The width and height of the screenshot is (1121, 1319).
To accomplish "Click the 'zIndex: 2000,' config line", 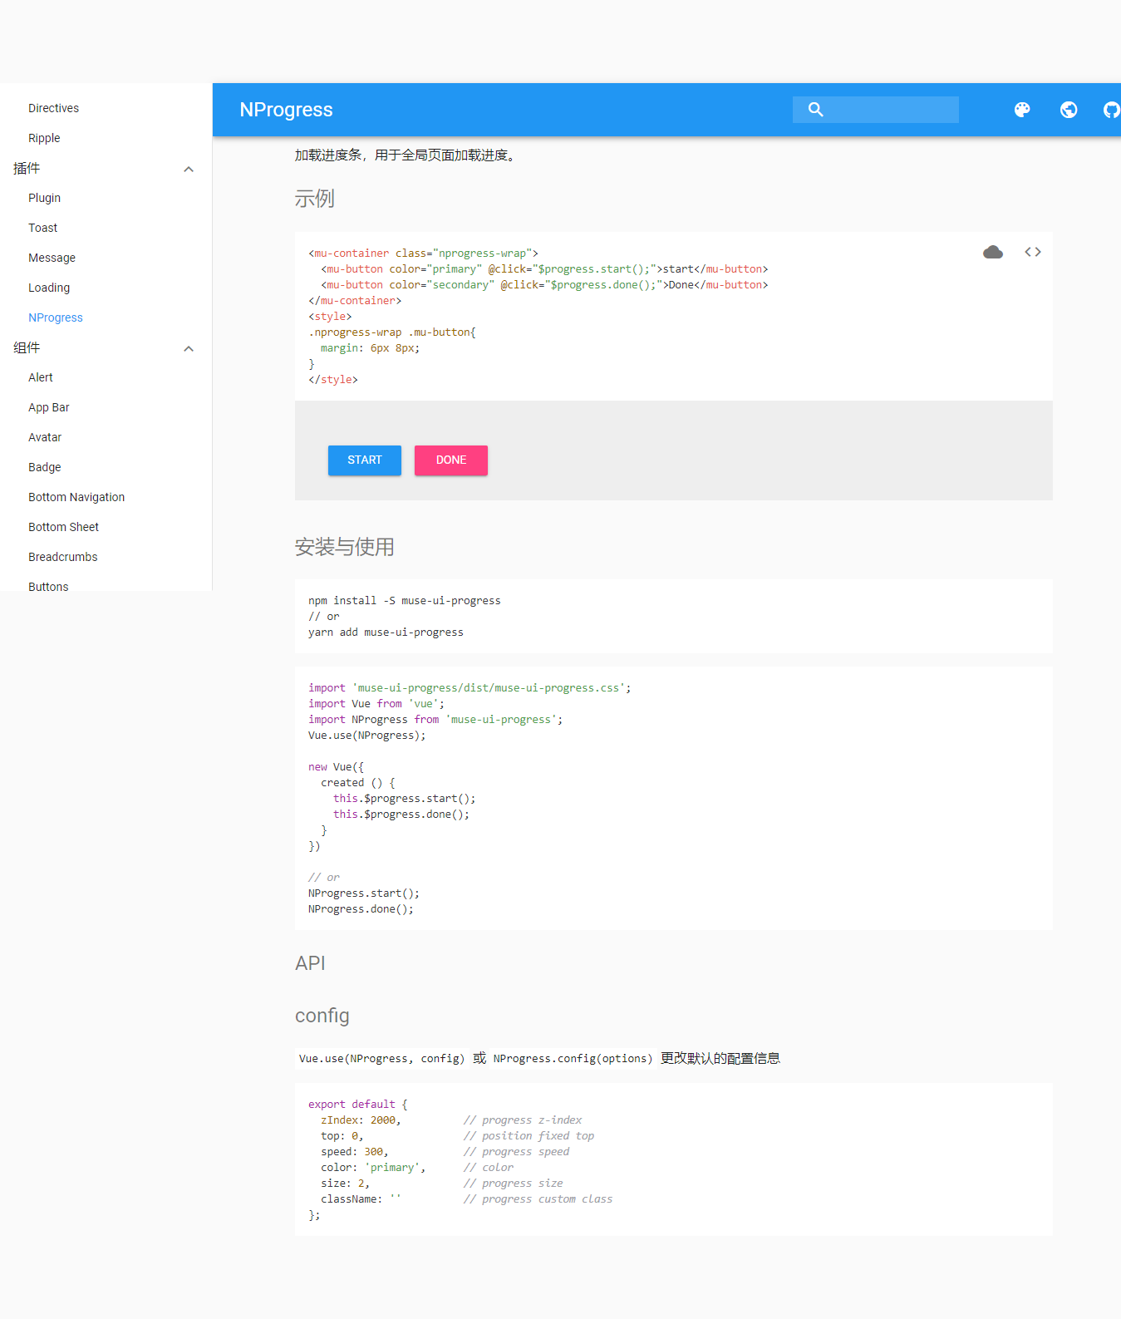I will (x=361, y=1120).
